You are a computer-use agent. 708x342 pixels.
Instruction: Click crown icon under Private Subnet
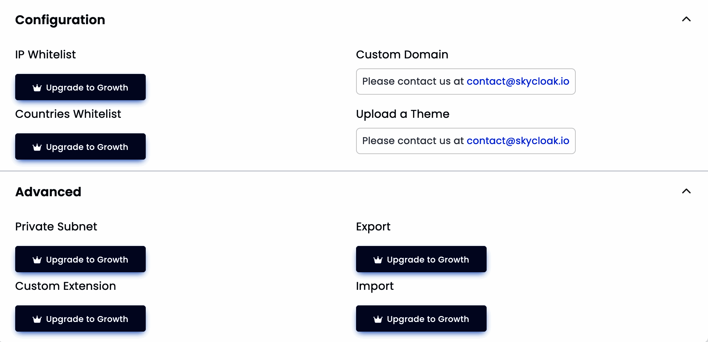[37, 260]
